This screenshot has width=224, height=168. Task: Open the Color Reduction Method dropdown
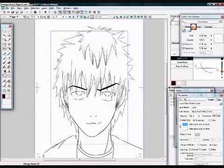coord(208,154)
